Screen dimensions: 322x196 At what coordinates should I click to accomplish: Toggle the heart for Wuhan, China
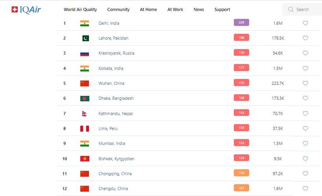(x=305, y=83)
